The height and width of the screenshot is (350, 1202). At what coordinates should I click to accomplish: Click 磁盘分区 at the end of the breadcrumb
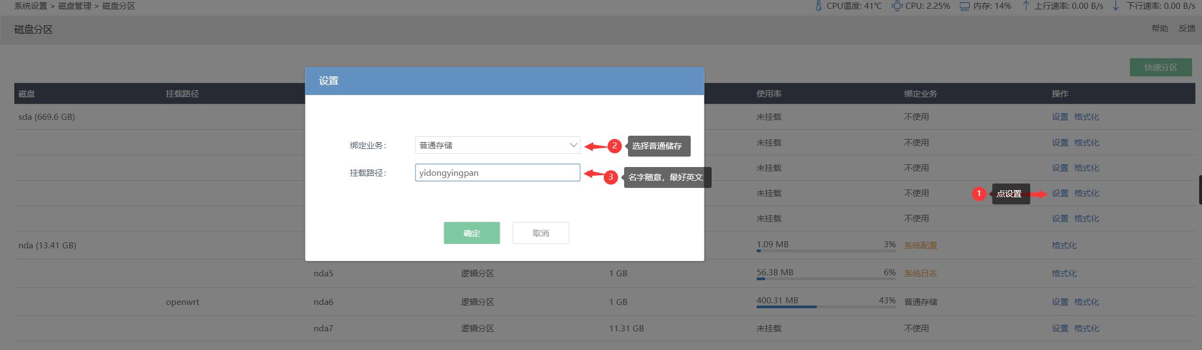pyautogui.click(x=119, y=6)
